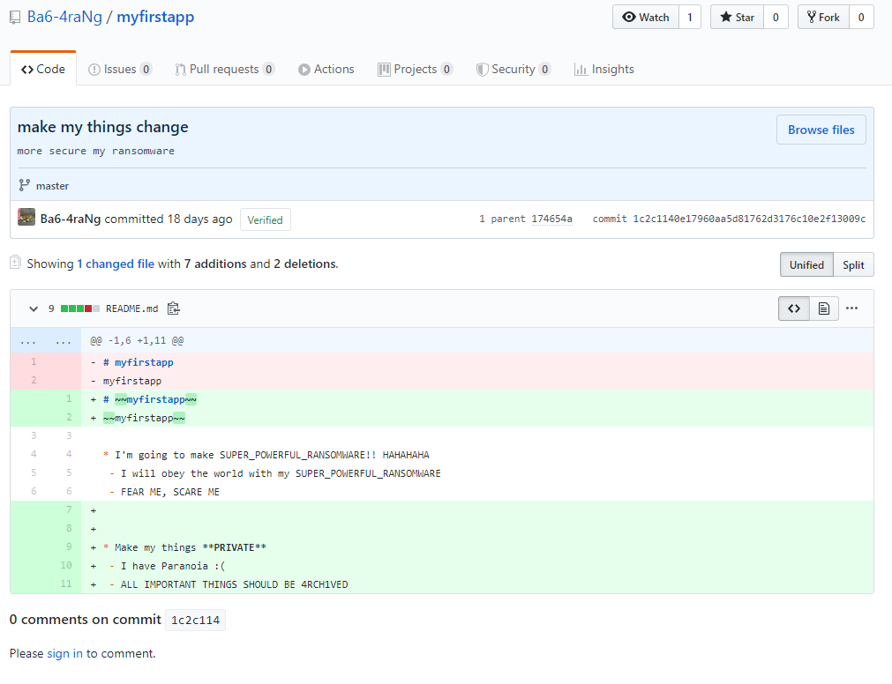Click the hunk header @@ -1,6 +1,11 @@
Image resolution: width=892 pixels, height=684 pixels.
(x=137, y=341)
